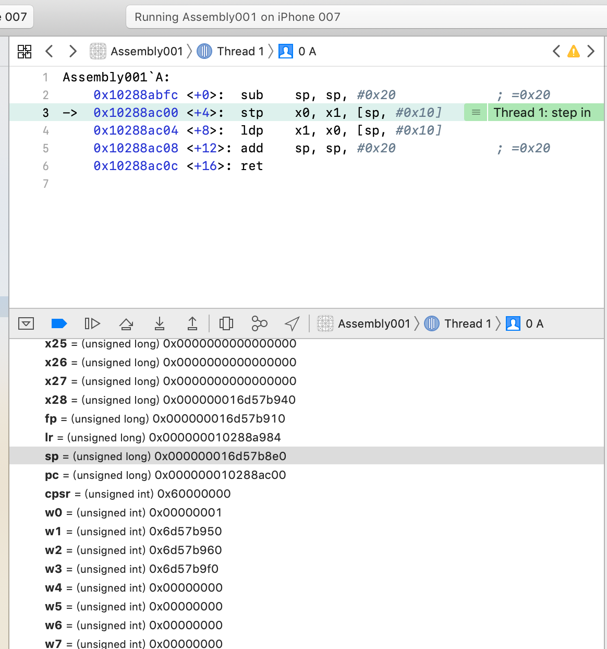The width and height of the screenshot is (607, 649).
Task: Select the w6 register row
Action: coord(307,625)
